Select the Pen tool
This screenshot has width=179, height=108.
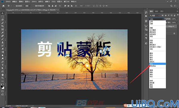click(x=2, y=62)
